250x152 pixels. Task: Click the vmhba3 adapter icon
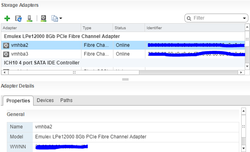pyautogui.click(x=6, y=54)
